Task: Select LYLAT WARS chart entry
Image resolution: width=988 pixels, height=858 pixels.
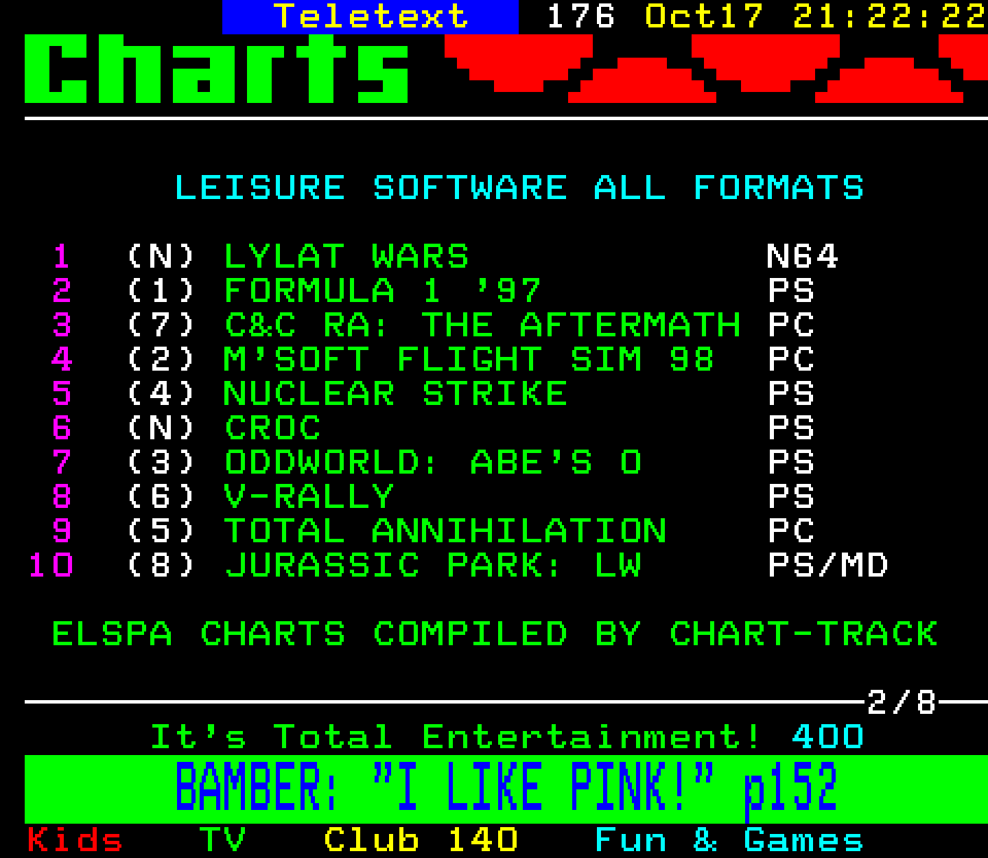Action: click(x=346, y=257)
